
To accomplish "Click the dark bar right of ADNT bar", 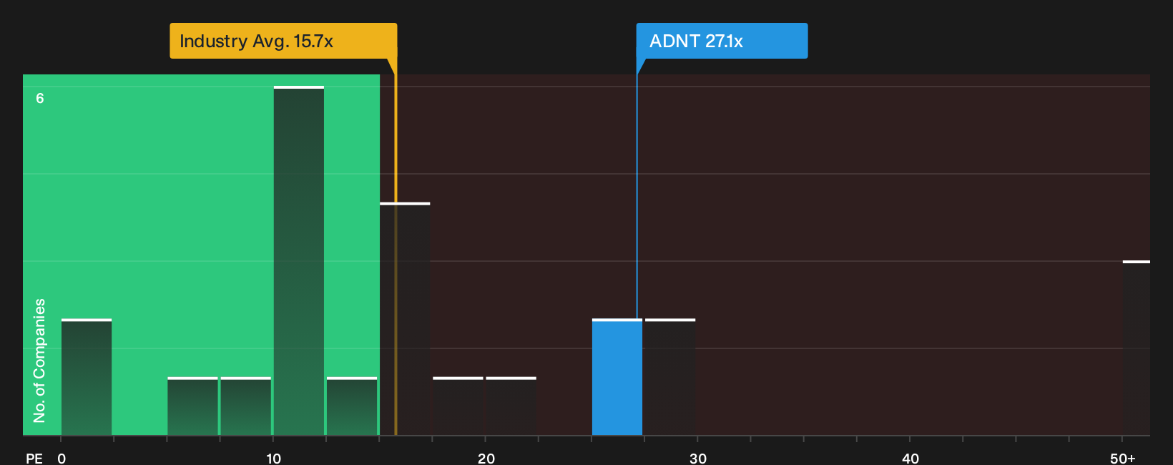I will (670, 377).
